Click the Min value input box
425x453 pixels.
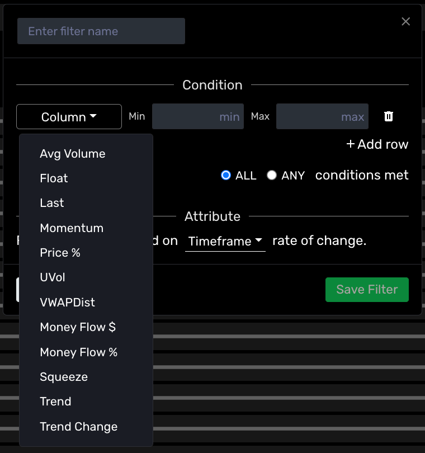pyautogui.click(x=197, y=116)
